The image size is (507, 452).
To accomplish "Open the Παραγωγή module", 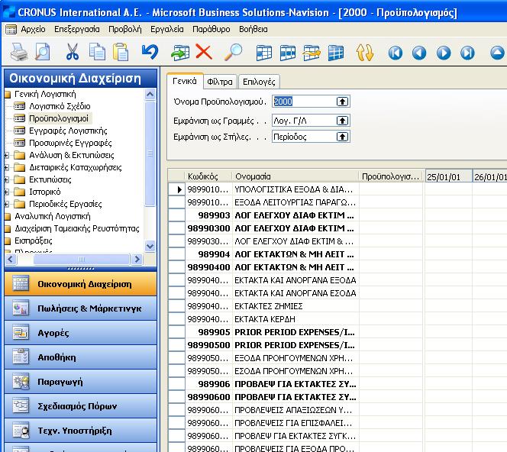I will tap(80, 382).
